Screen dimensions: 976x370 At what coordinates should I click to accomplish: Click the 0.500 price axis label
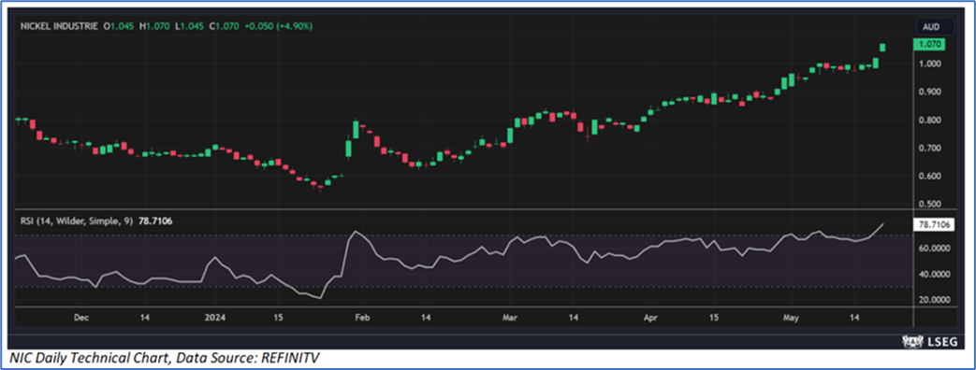(929, 204)
